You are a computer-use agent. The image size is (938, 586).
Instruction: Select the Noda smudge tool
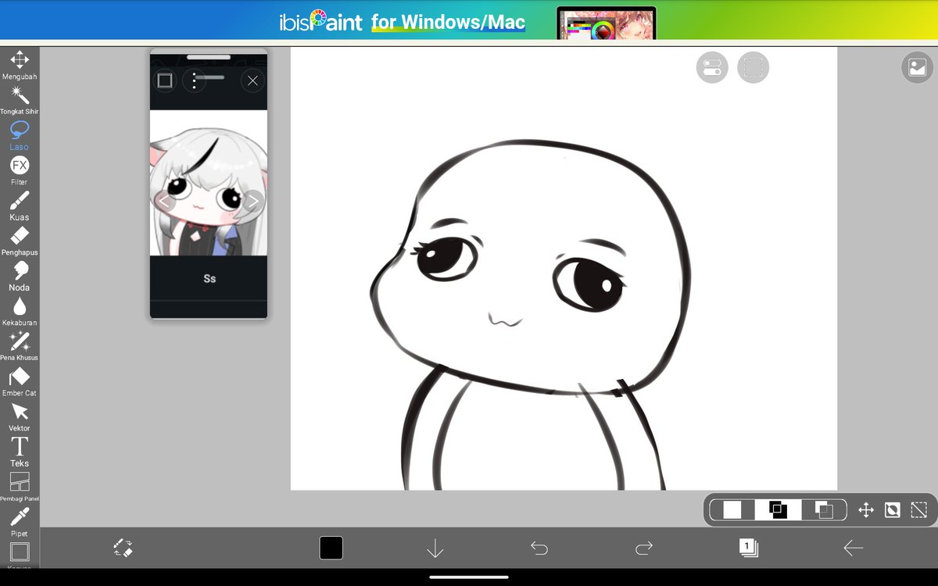[x=20, y=276]
